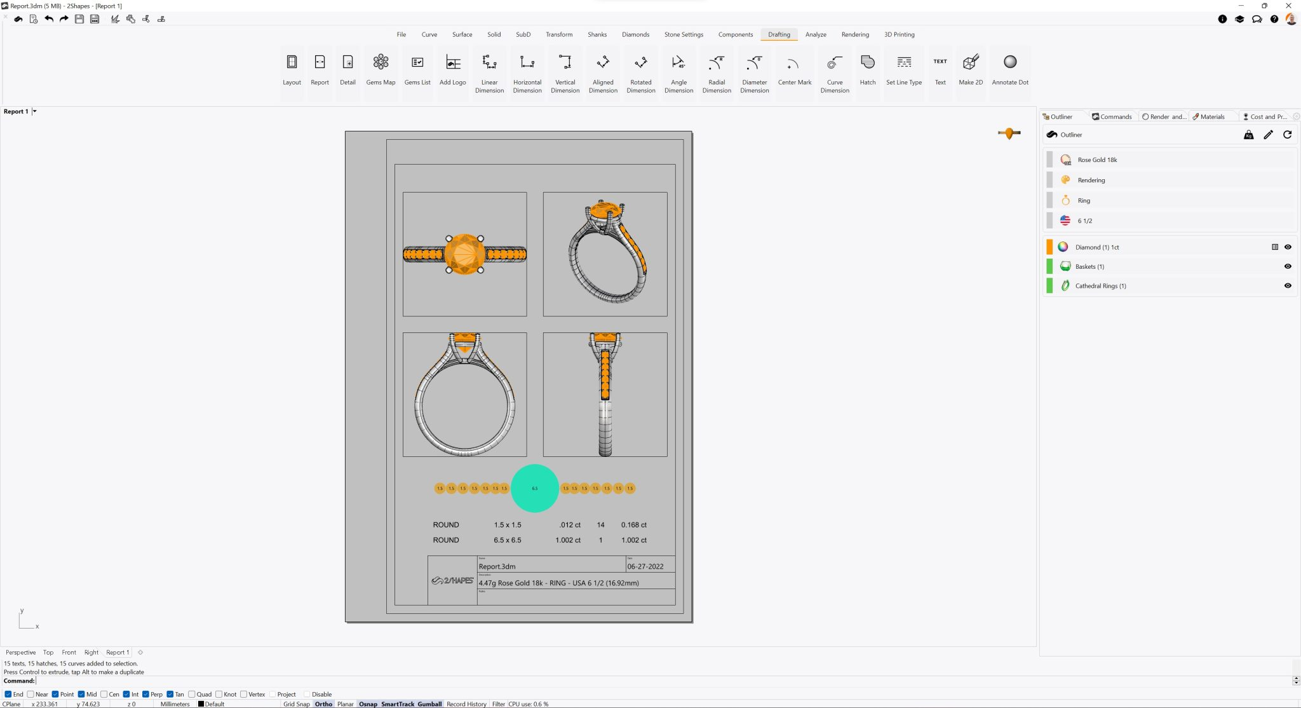Open the Stone Settings ribbon tab
Viewport: 1301px width, 708px height.
684,34
